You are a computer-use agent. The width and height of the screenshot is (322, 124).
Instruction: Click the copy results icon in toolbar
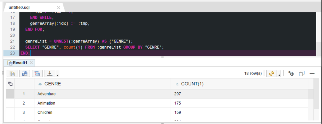pyautogui.click(x=12, y=74)
